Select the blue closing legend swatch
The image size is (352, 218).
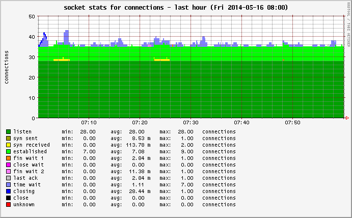point(8,191)
